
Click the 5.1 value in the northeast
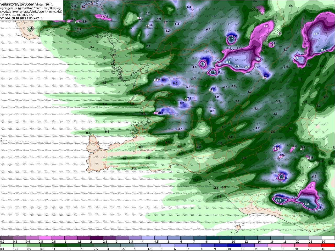[315, 34]
